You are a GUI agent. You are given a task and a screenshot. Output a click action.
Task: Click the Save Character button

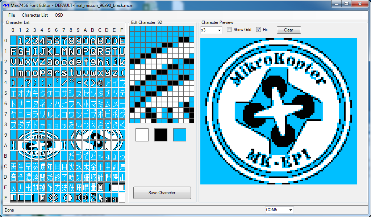click(x=162, y=193)
